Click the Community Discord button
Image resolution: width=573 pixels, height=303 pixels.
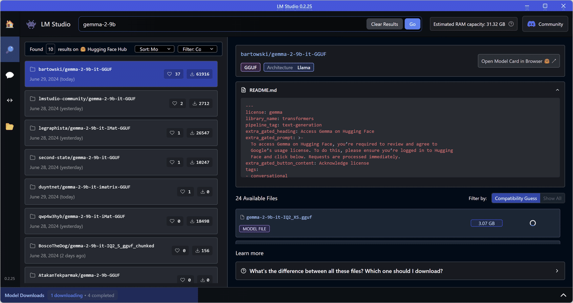545,24
